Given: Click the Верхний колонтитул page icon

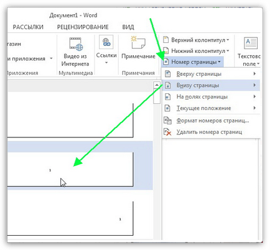Looking at the screenshot, I should pos(166,40).
